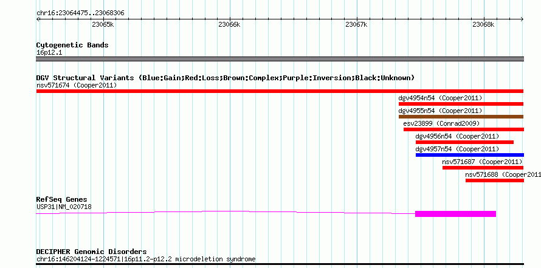Click the DGV Structural Variants track title
Viewport: 541px width, 268px height.
[226, 78]
